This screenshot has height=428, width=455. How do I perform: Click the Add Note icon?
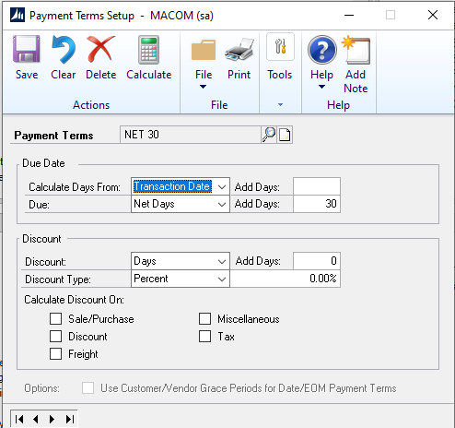(x=356, y=50)
